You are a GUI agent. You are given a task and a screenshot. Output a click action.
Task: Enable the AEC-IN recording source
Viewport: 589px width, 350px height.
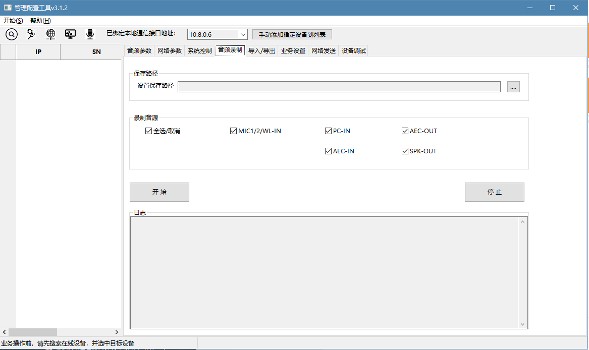(328, 151)
